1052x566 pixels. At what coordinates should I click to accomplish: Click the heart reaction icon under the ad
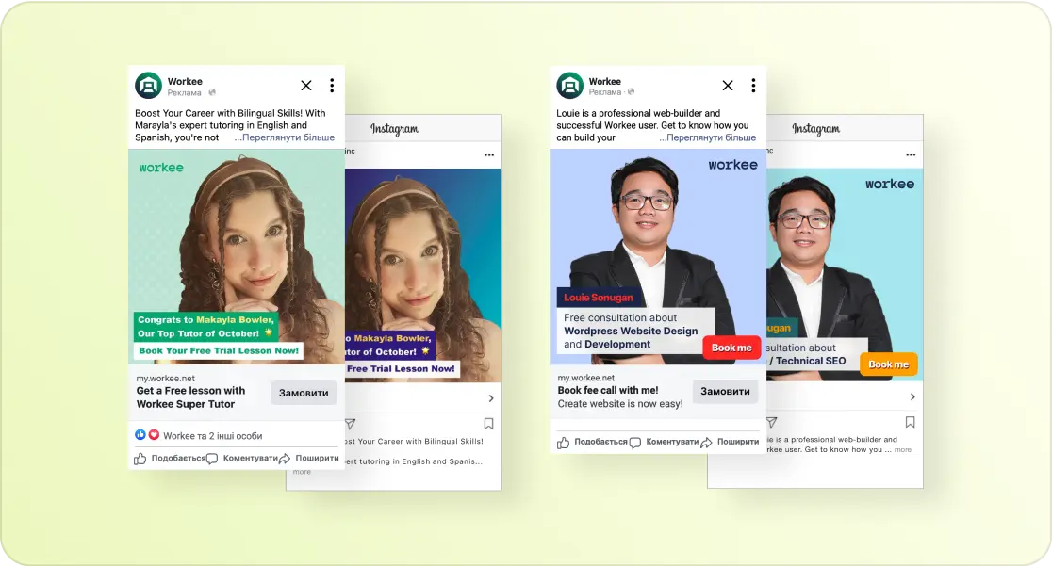tap(154, 434)
